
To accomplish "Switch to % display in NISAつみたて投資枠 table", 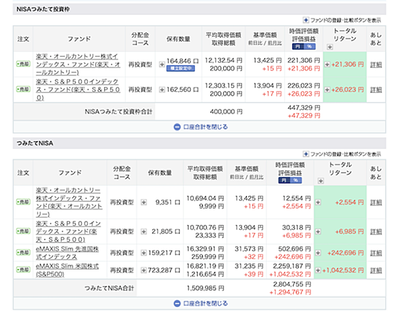I will pos(309,47).
